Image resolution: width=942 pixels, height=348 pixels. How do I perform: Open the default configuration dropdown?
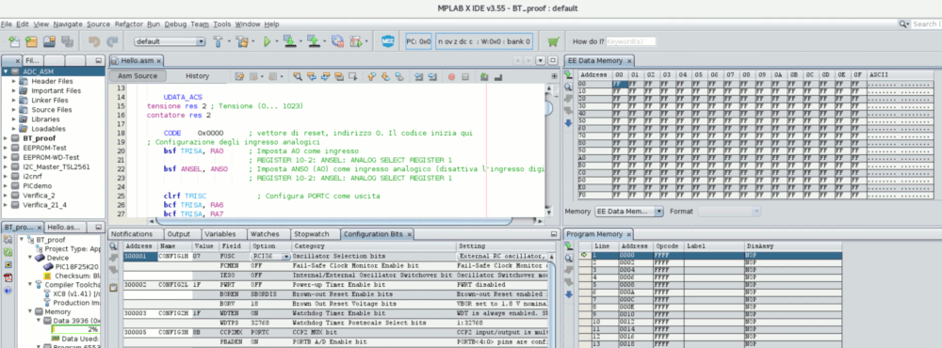170,41
